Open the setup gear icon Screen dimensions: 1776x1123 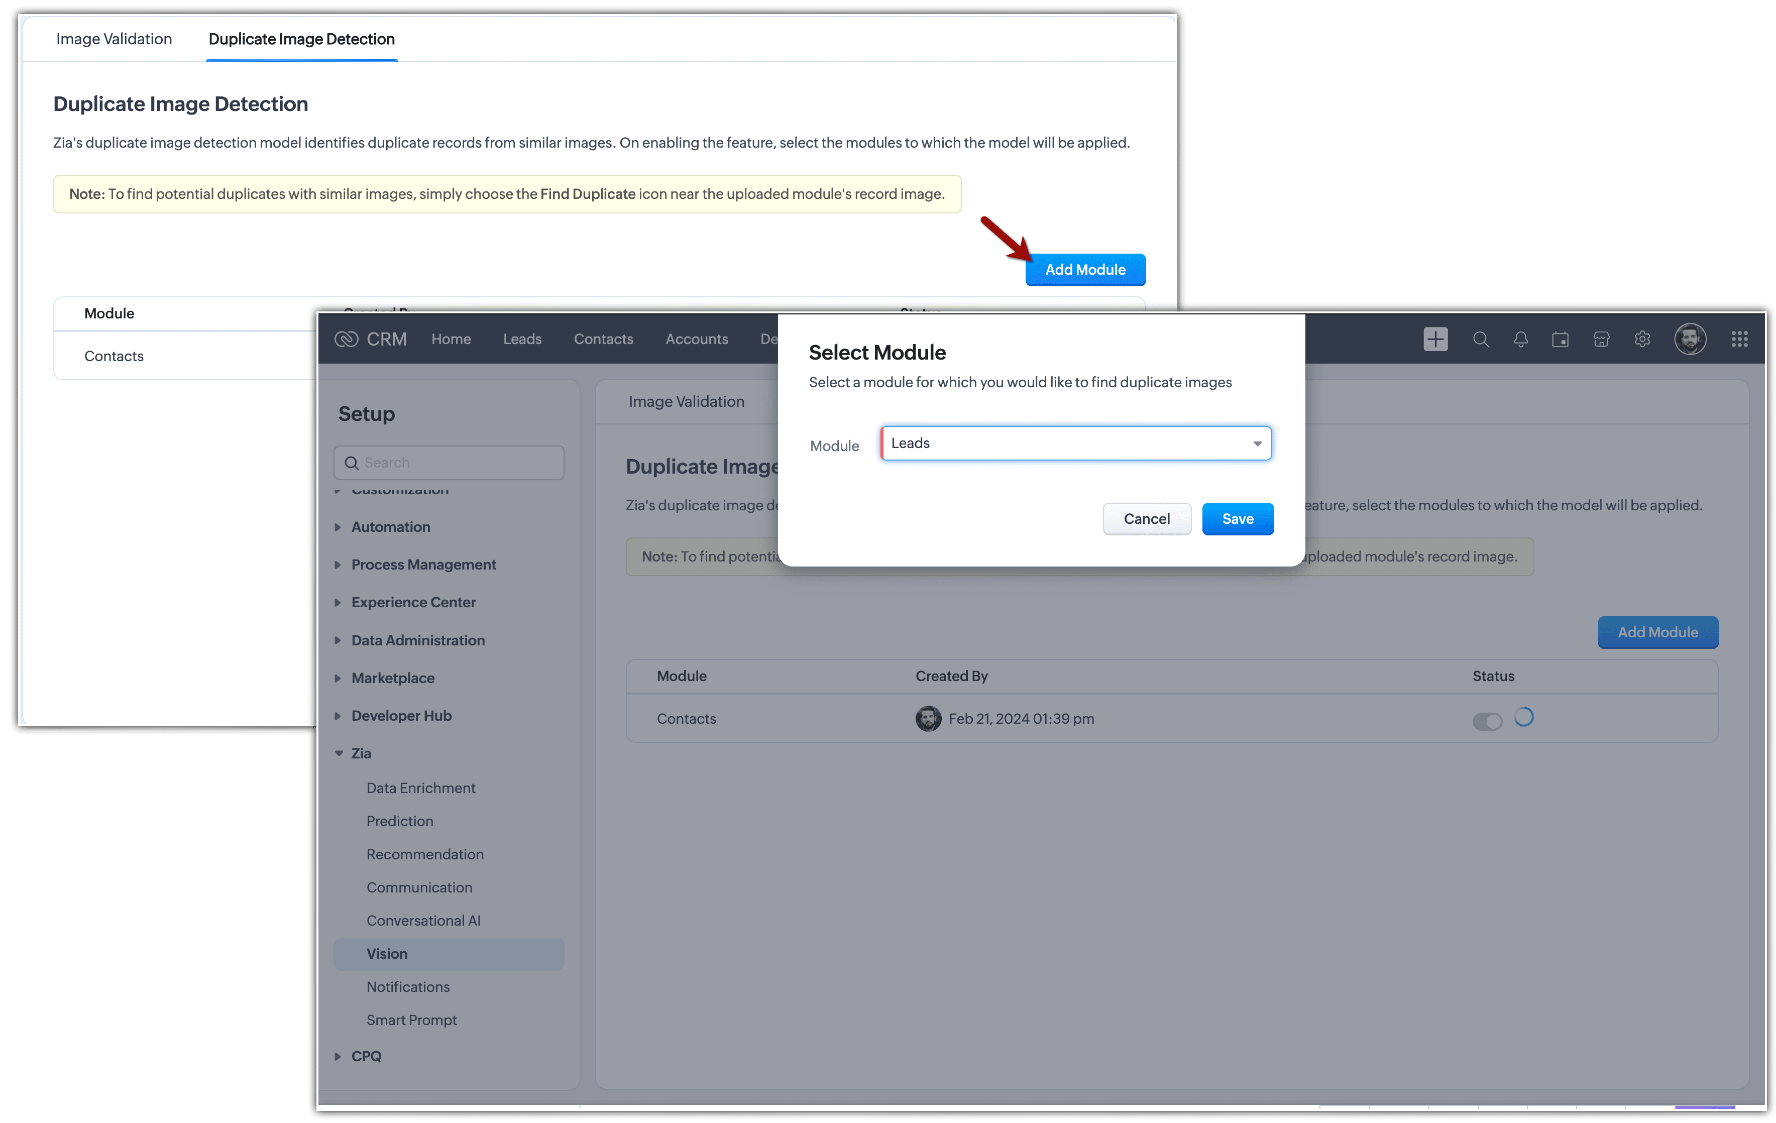1642,339
